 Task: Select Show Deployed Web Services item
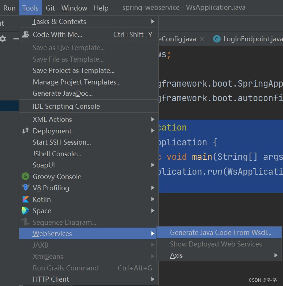219,244
